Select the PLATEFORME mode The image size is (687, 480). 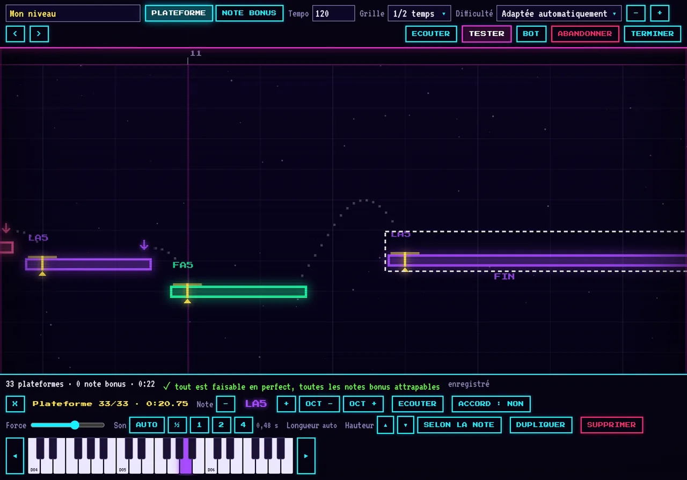(x=179, y=13)
